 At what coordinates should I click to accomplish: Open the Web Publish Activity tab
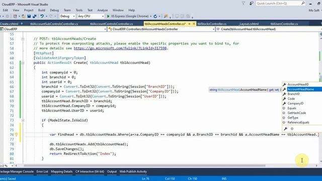coord(133,171)
